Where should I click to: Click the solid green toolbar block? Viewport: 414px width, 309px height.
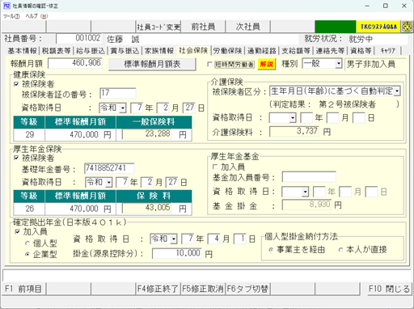(x=336, y=27)
